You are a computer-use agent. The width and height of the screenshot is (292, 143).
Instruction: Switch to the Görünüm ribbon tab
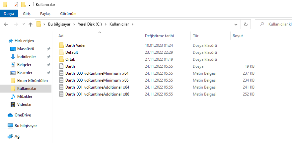pyautogui.click(x=68, y=14)
